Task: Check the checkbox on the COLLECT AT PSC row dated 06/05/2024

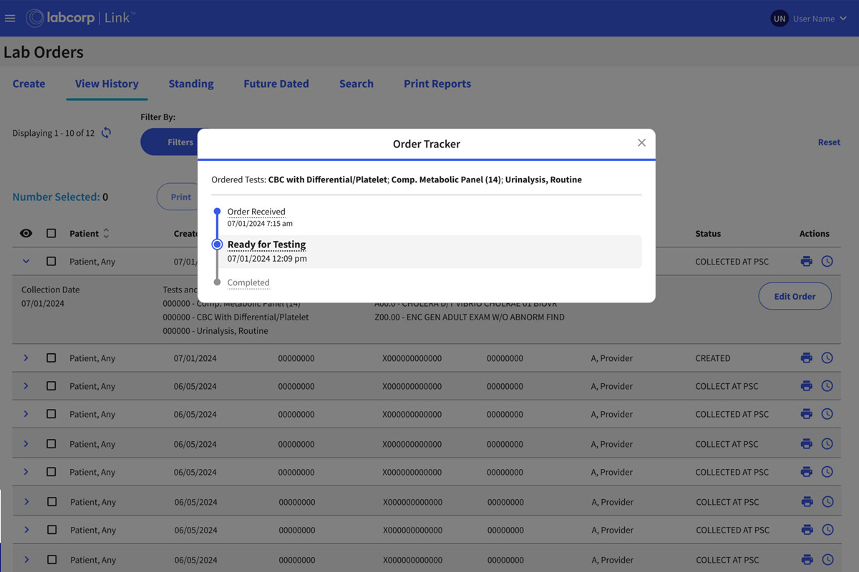Action: (x=51, y=386)
